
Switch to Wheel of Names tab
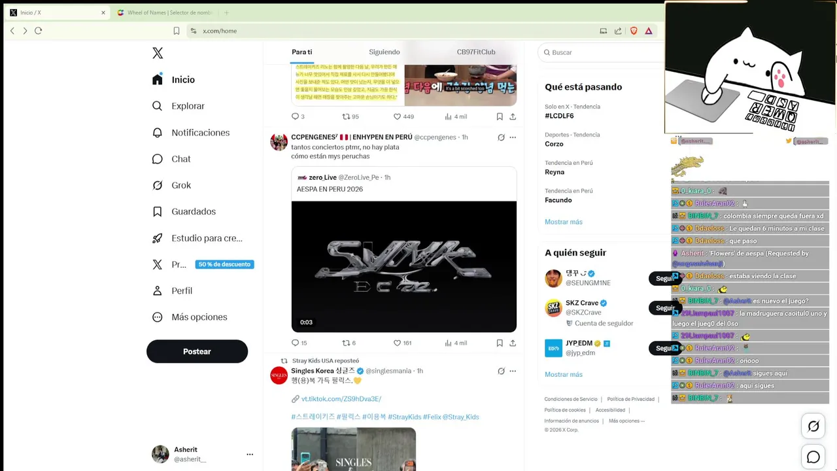pyautogui.click(x=165, y=12)
